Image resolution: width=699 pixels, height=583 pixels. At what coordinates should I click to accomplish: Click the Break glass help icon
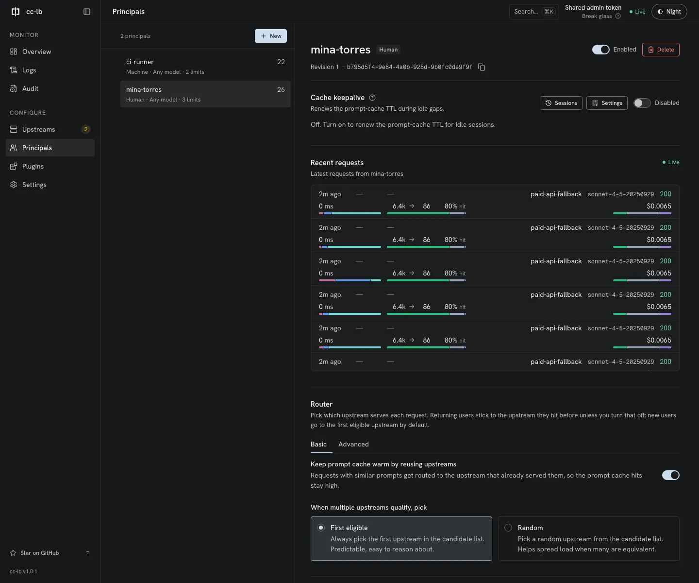click(618, 16)
